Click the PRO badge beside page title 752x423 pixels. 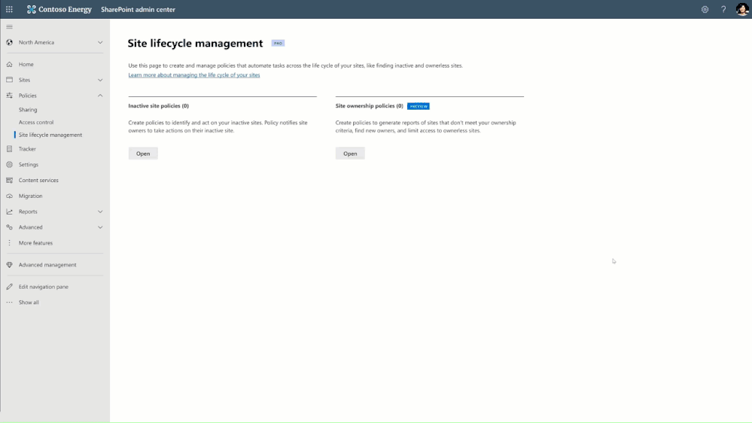click(x=278, y=43)
